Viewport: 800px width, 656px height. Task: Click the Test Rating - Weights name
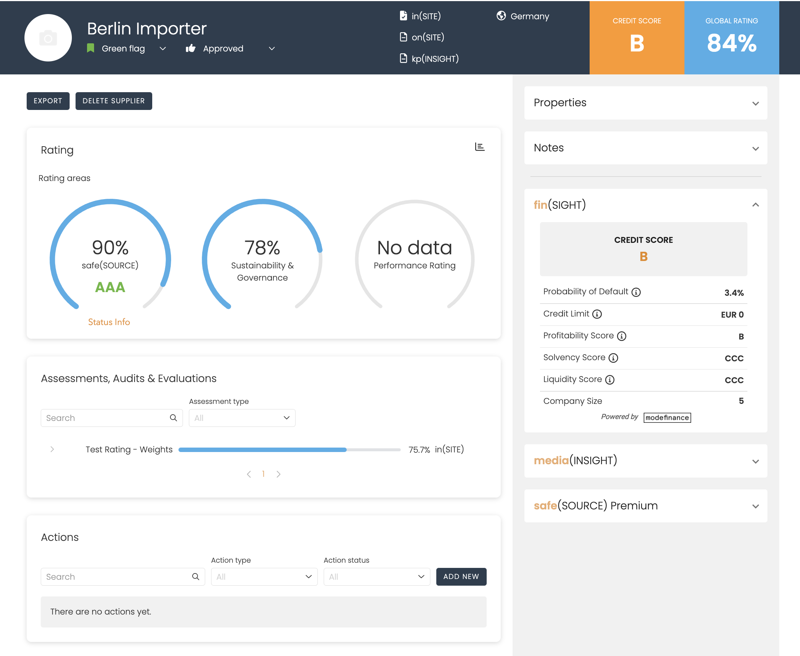tap(129, 449)
